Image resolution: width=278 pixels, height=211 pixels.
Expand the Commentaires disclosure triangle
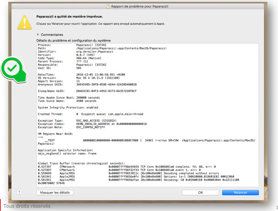coord(38,35)
